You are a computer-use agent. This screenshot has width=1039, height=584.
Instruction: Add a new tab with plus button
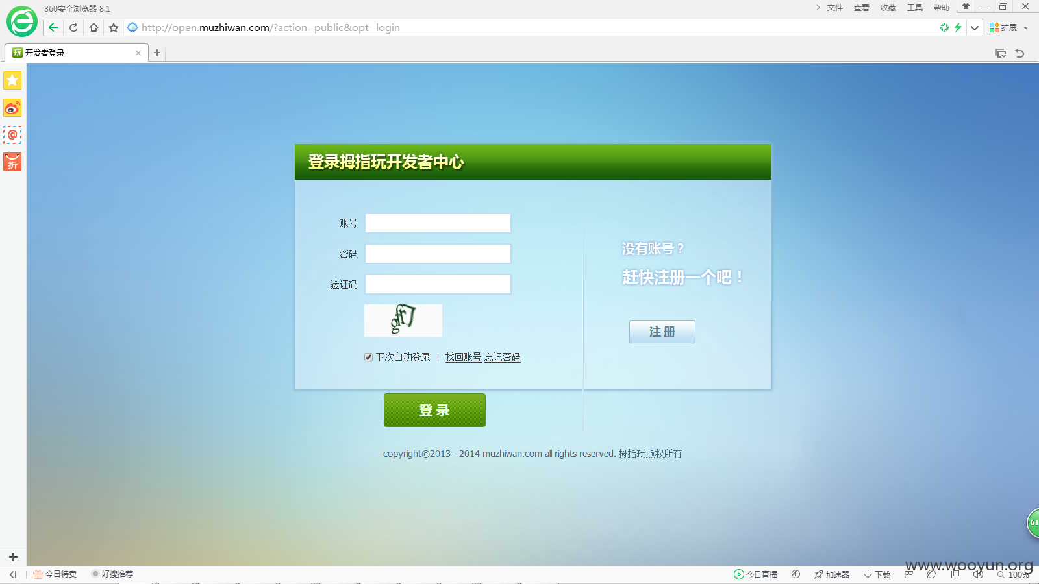point(157,53)
